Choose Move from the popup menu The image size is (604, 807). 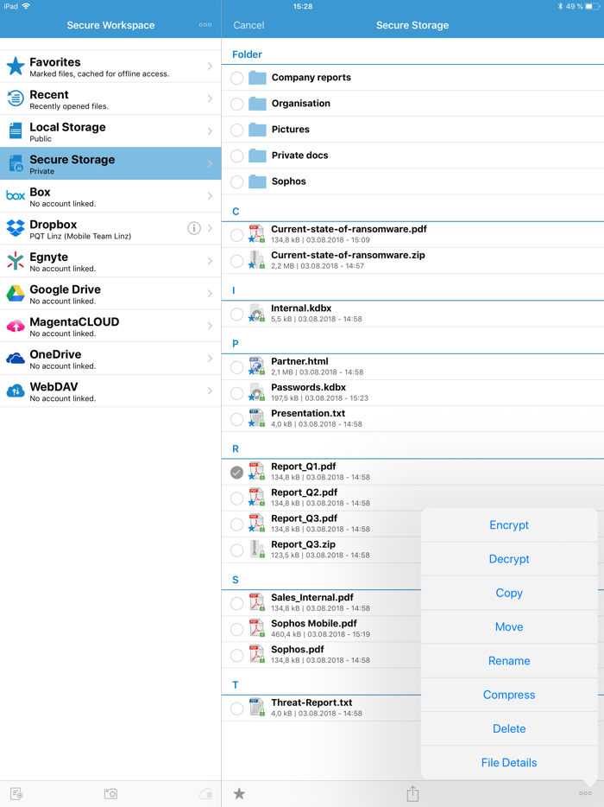pyautogui.click(x=509, y=627)
